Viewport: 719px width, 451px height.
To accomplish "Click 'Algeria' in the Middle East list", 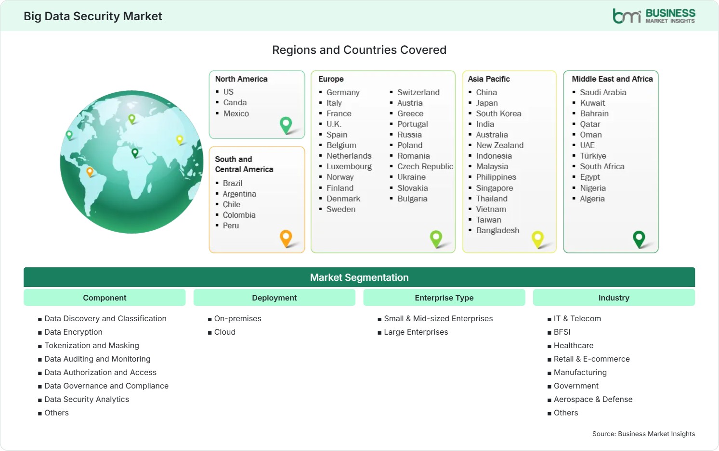I will 592,199.
